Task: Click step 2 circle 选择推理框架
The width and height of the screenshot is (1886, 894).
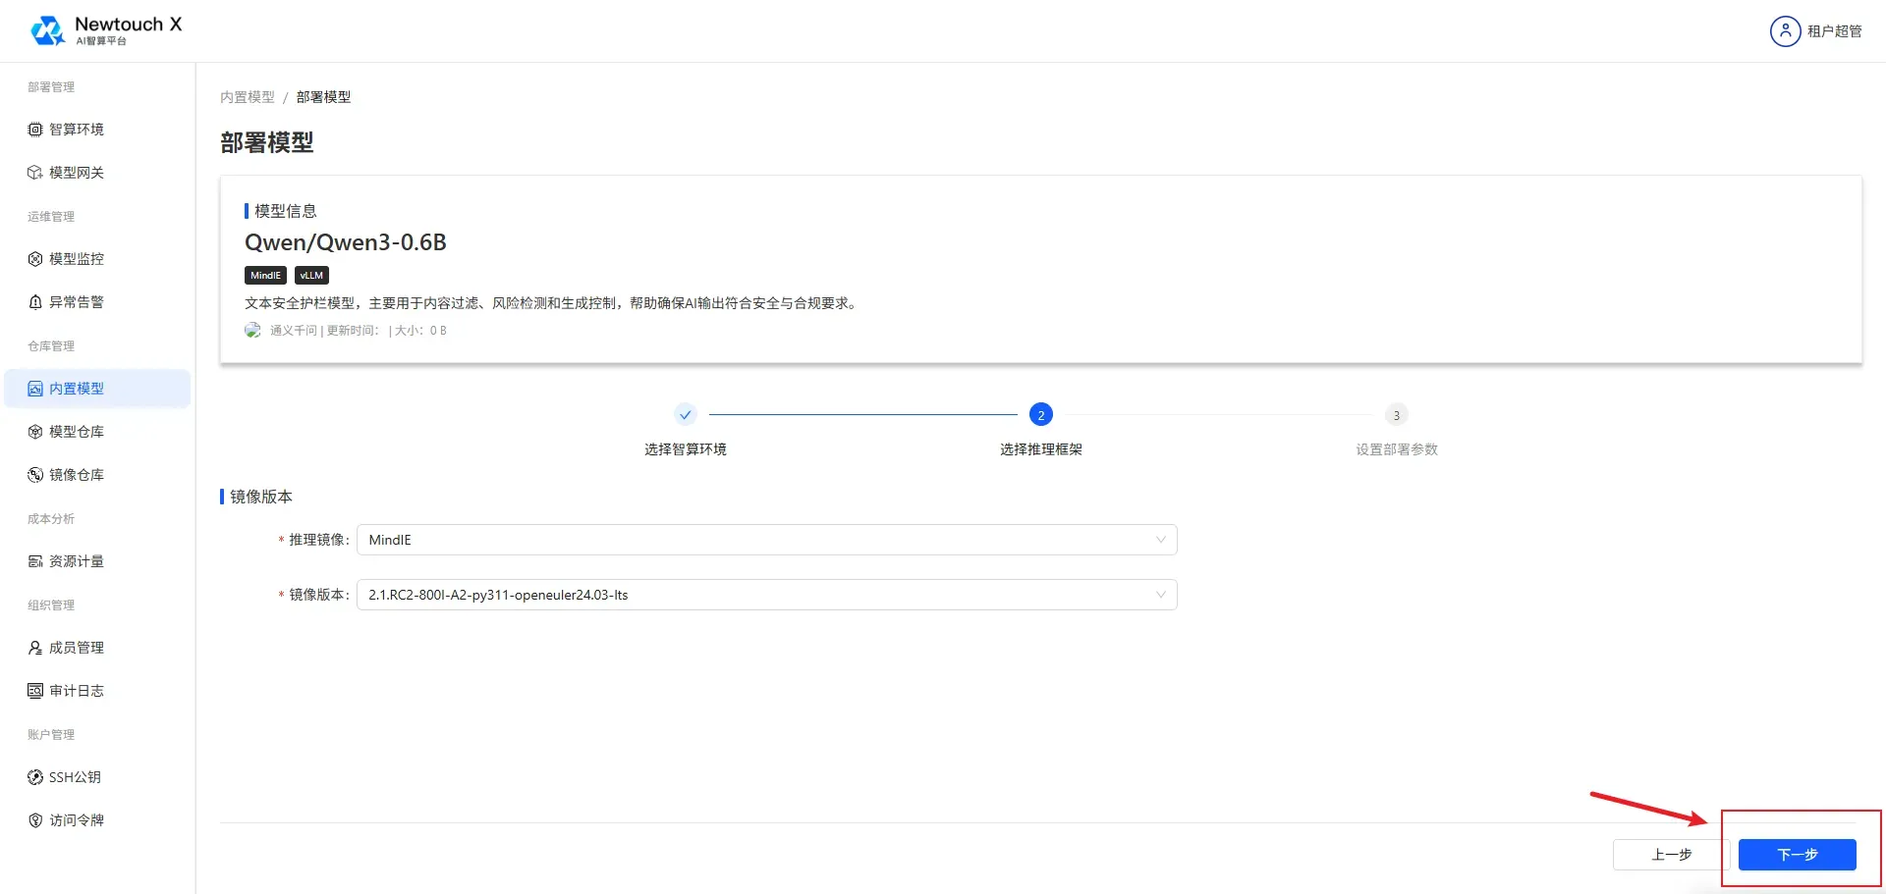Action: coord(1041,415)
